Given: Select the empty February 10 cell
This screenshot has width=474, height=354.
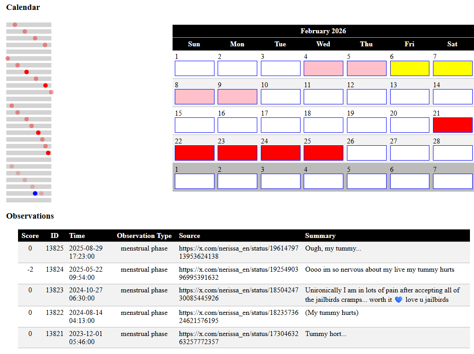Looking at the screenshot, I should (281, 97).
